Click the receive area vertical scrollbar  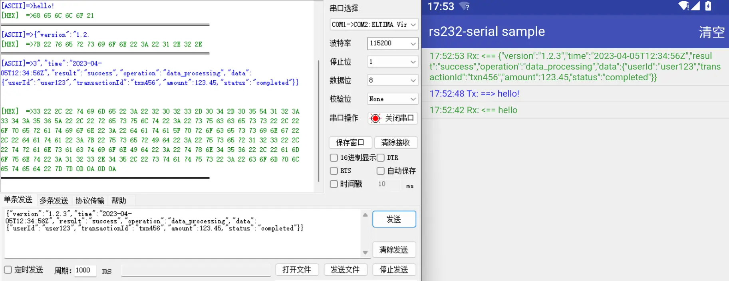(318, 120)
